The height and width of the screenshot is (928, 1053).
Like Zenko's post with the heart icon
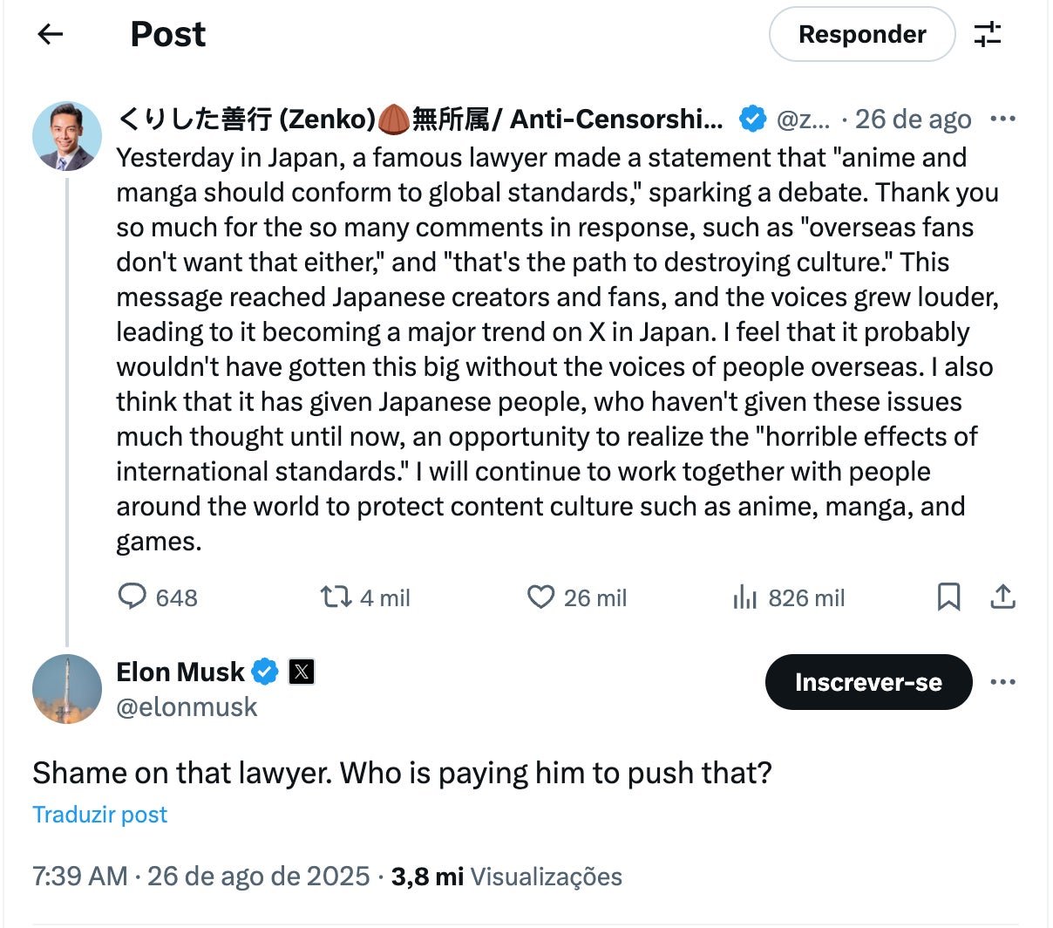point(540,597)
